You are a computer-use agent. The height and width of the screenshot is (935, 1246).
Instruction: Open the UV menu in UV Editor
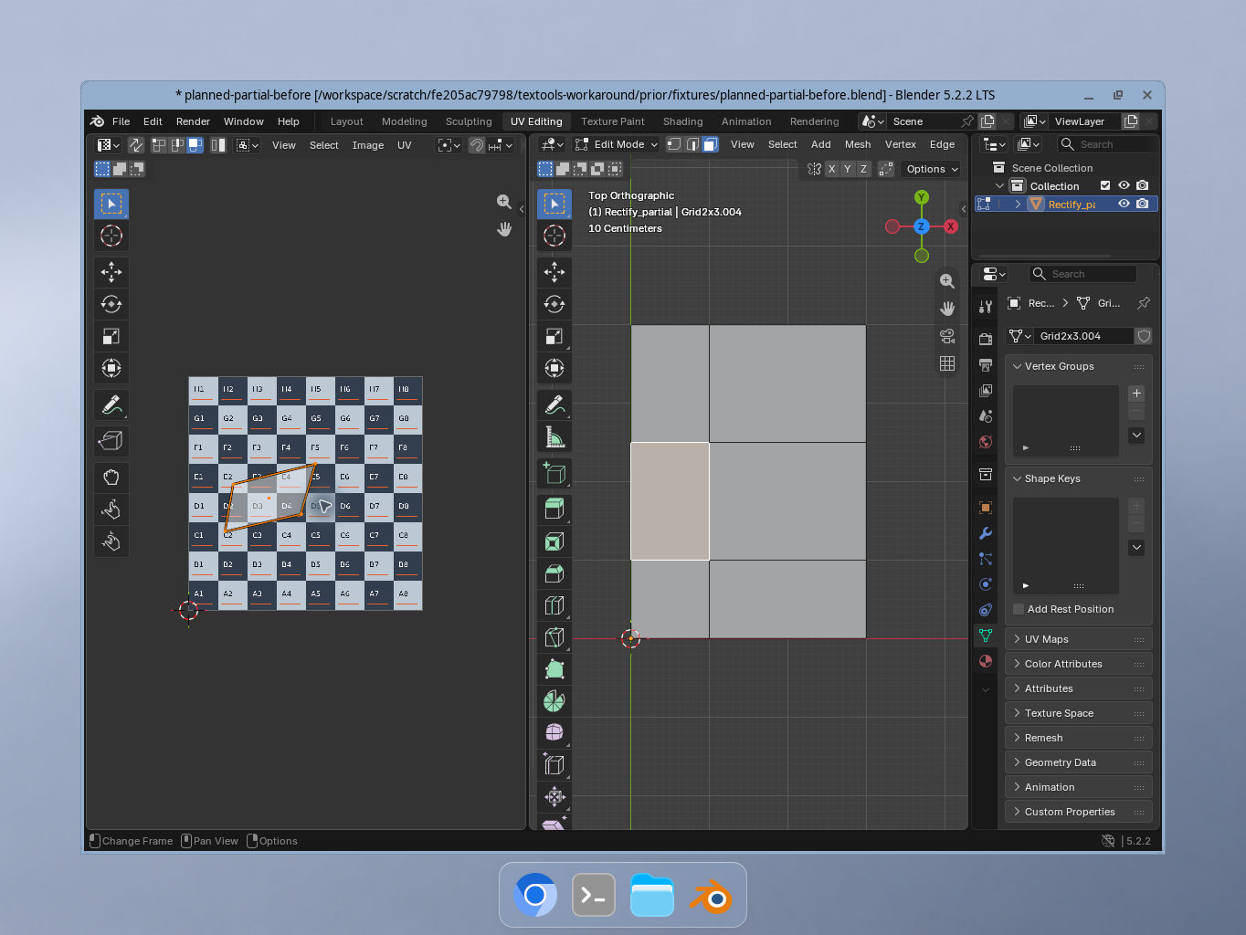[405, 145]
